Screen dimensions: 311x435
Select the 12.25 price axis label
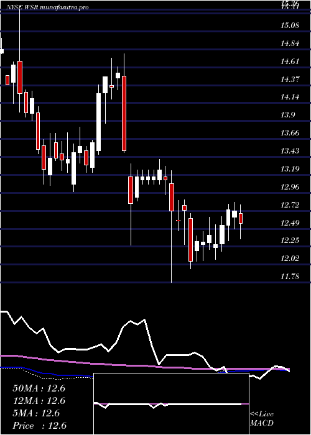point(290,240)
